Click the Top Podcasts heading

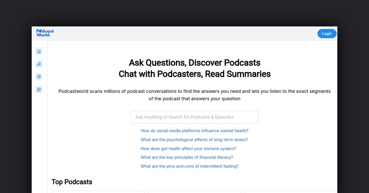point(72,182)
